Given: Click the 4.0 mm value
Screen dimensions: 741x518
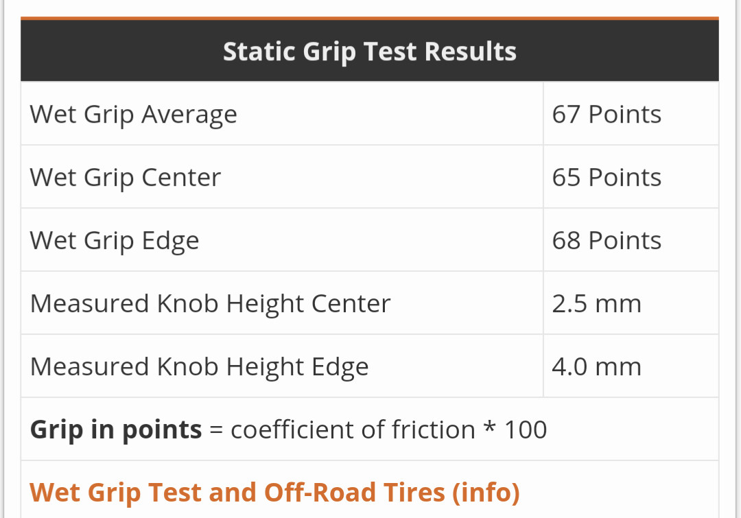Looking at the screenshot, I should click(596, 367).
